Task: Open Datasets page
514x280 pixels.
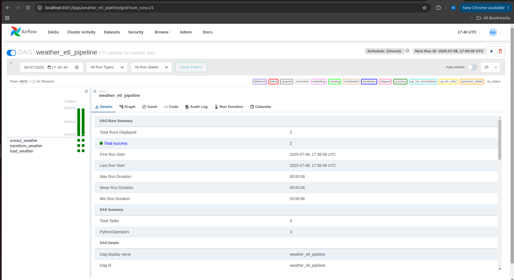Action: click(112, 32)
